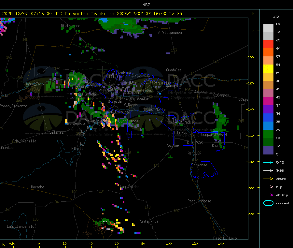Image resolution: width=293 pixels, height=248 pixels.
Task: Click the El_Desvio location label
Action: [76, 124]
